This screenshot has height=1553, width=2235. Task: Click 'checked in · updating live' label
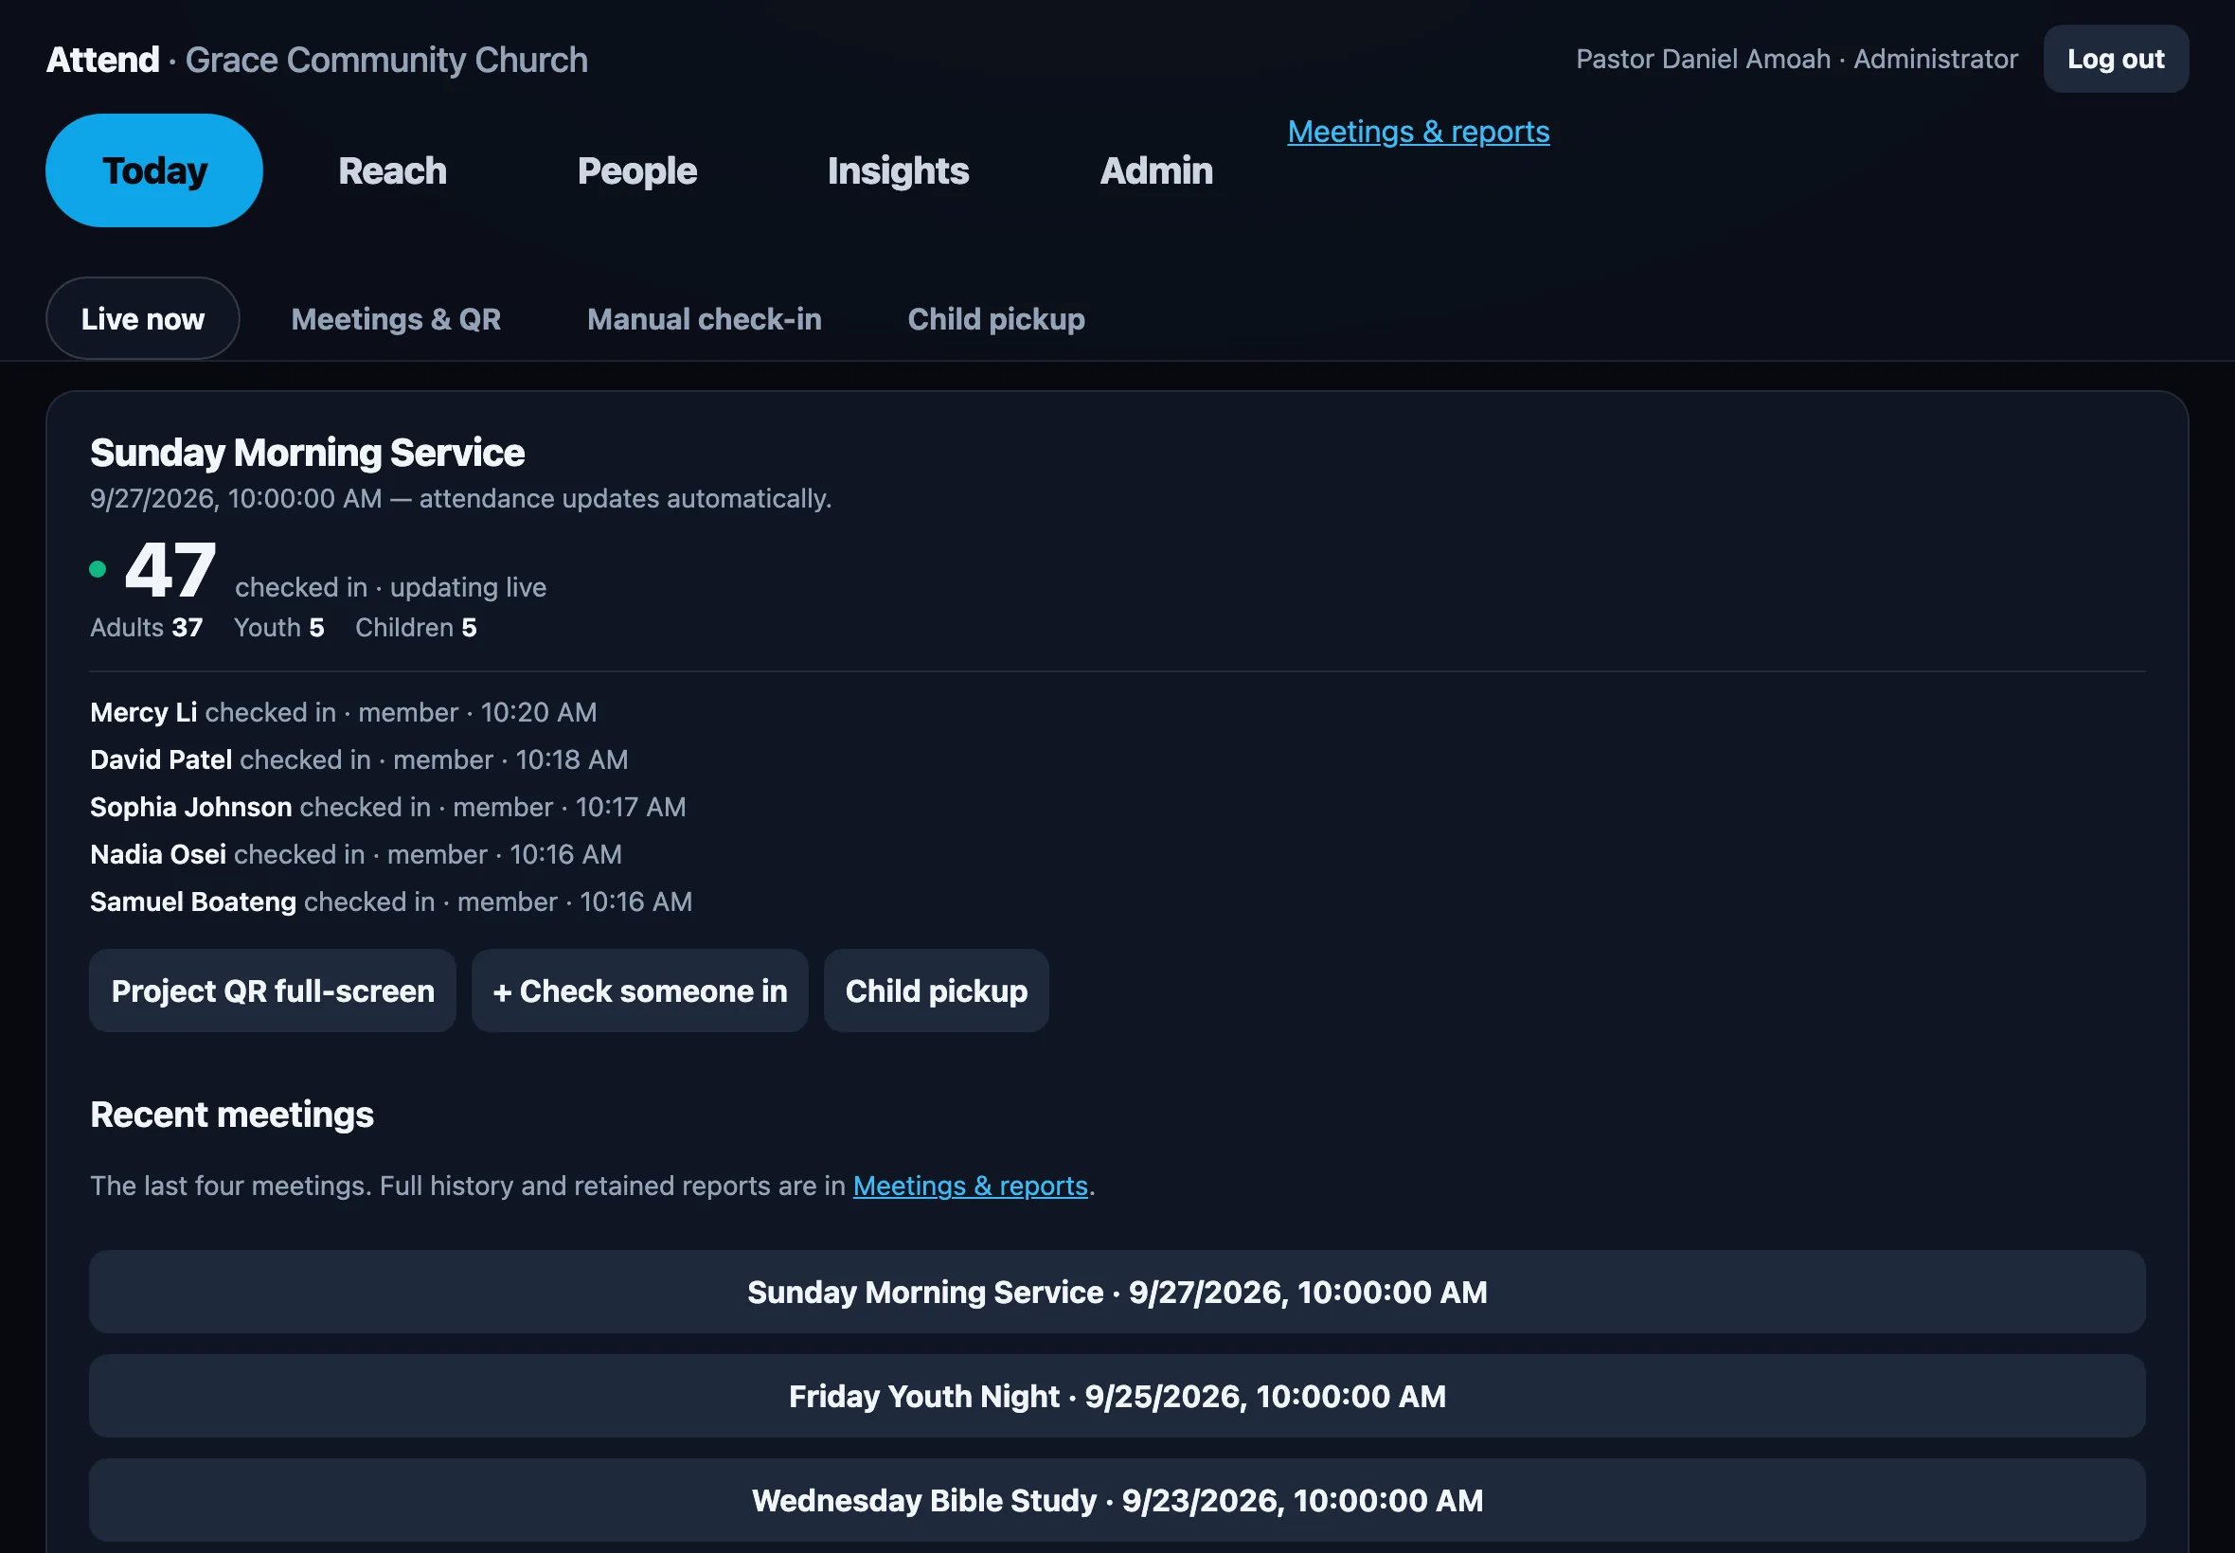click(390, 588)
